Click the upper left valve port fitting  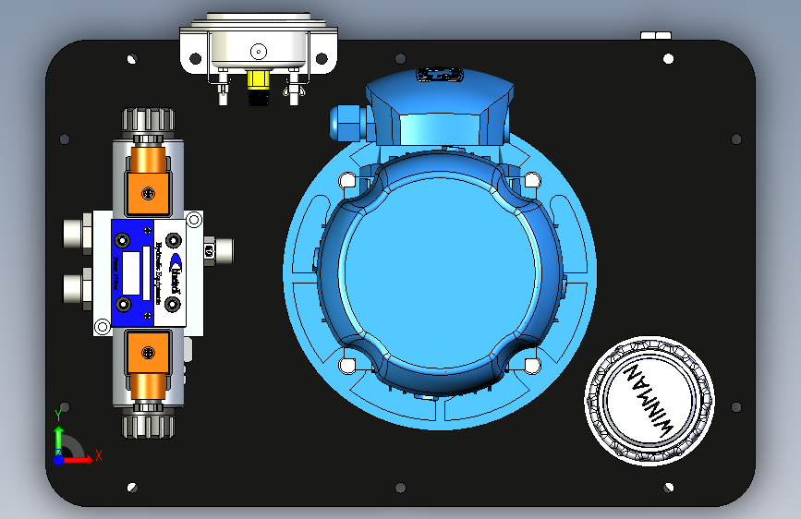[x=77, y=234]
